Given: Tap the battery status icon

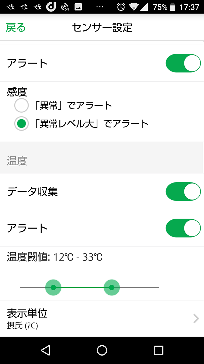Looking at the screenshot, I should [173, 7].
